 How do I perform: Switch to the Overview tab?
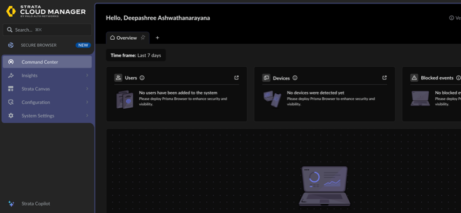pos(127,38)
